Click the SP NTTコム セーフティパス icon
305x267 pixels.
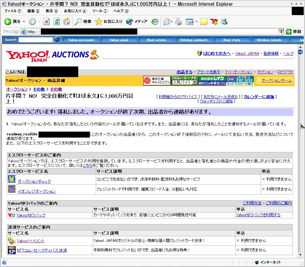(x=12, y=250)
